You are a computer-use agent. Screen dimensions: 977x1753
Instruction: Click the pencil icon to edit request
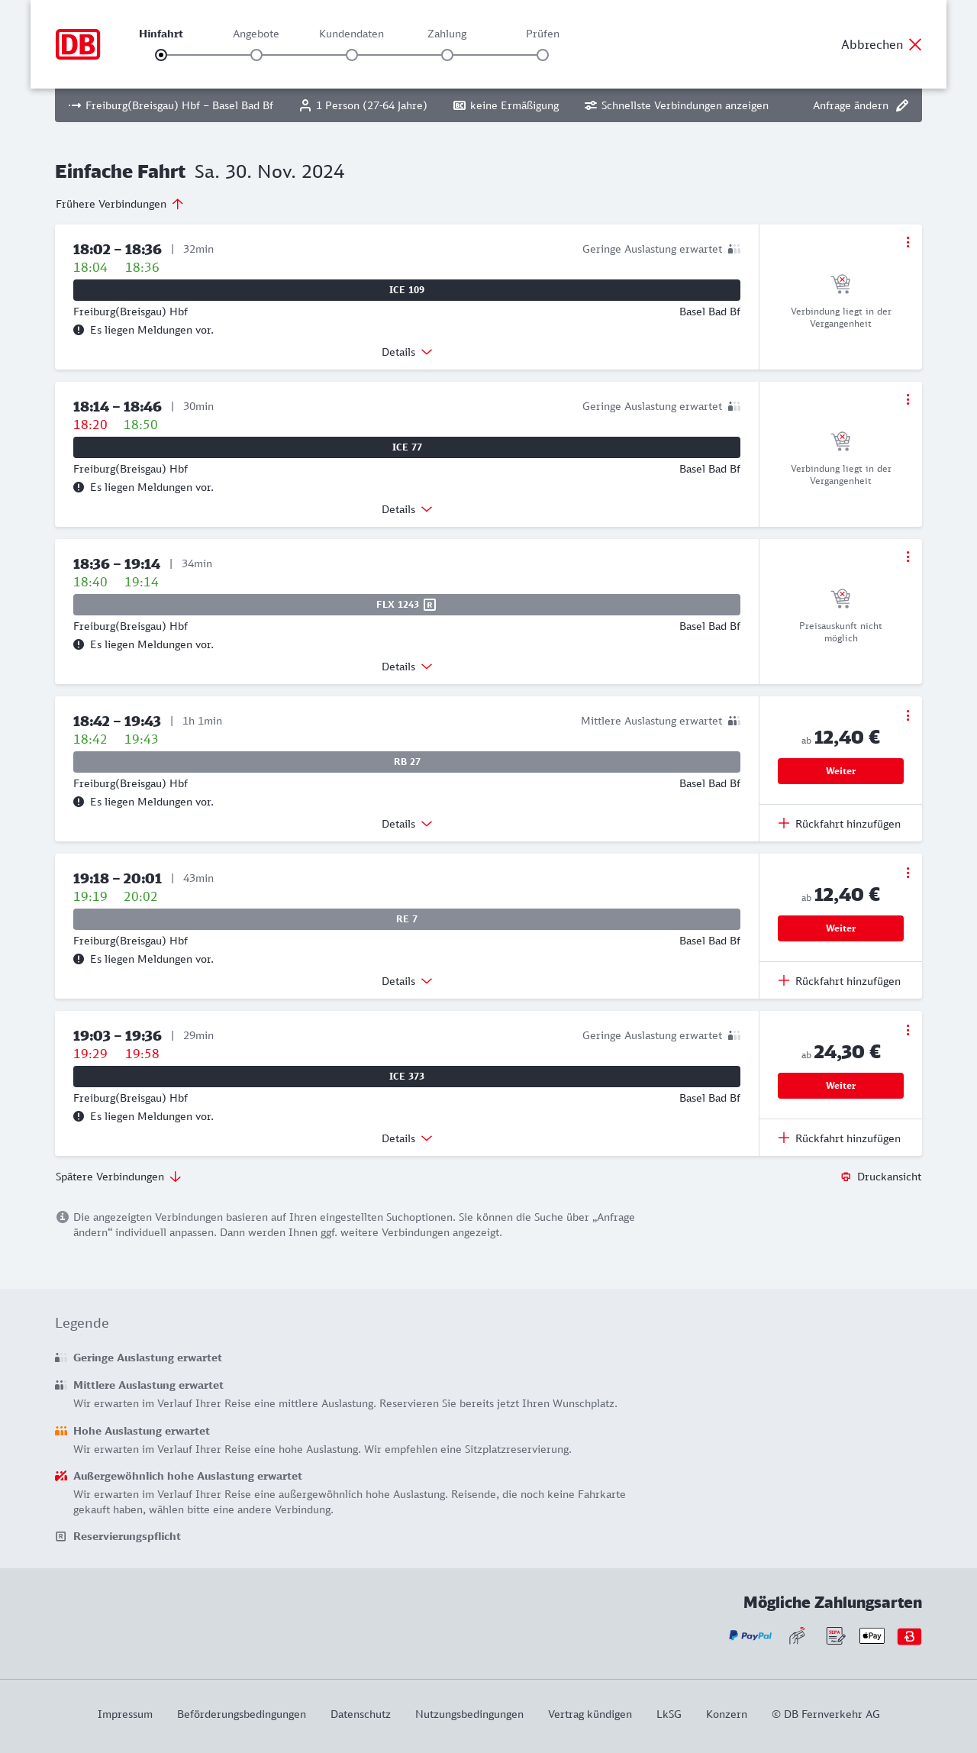click(902, 105)
